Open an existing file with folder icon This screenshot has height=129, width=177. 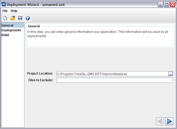13,18
